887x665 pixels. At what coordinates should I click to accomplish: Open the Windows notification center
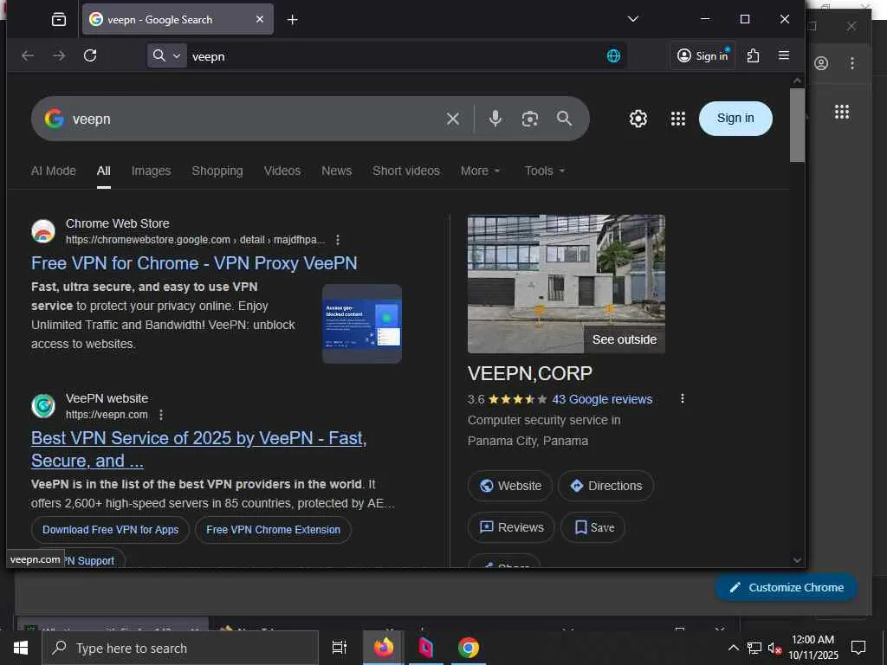pos(858,648)
